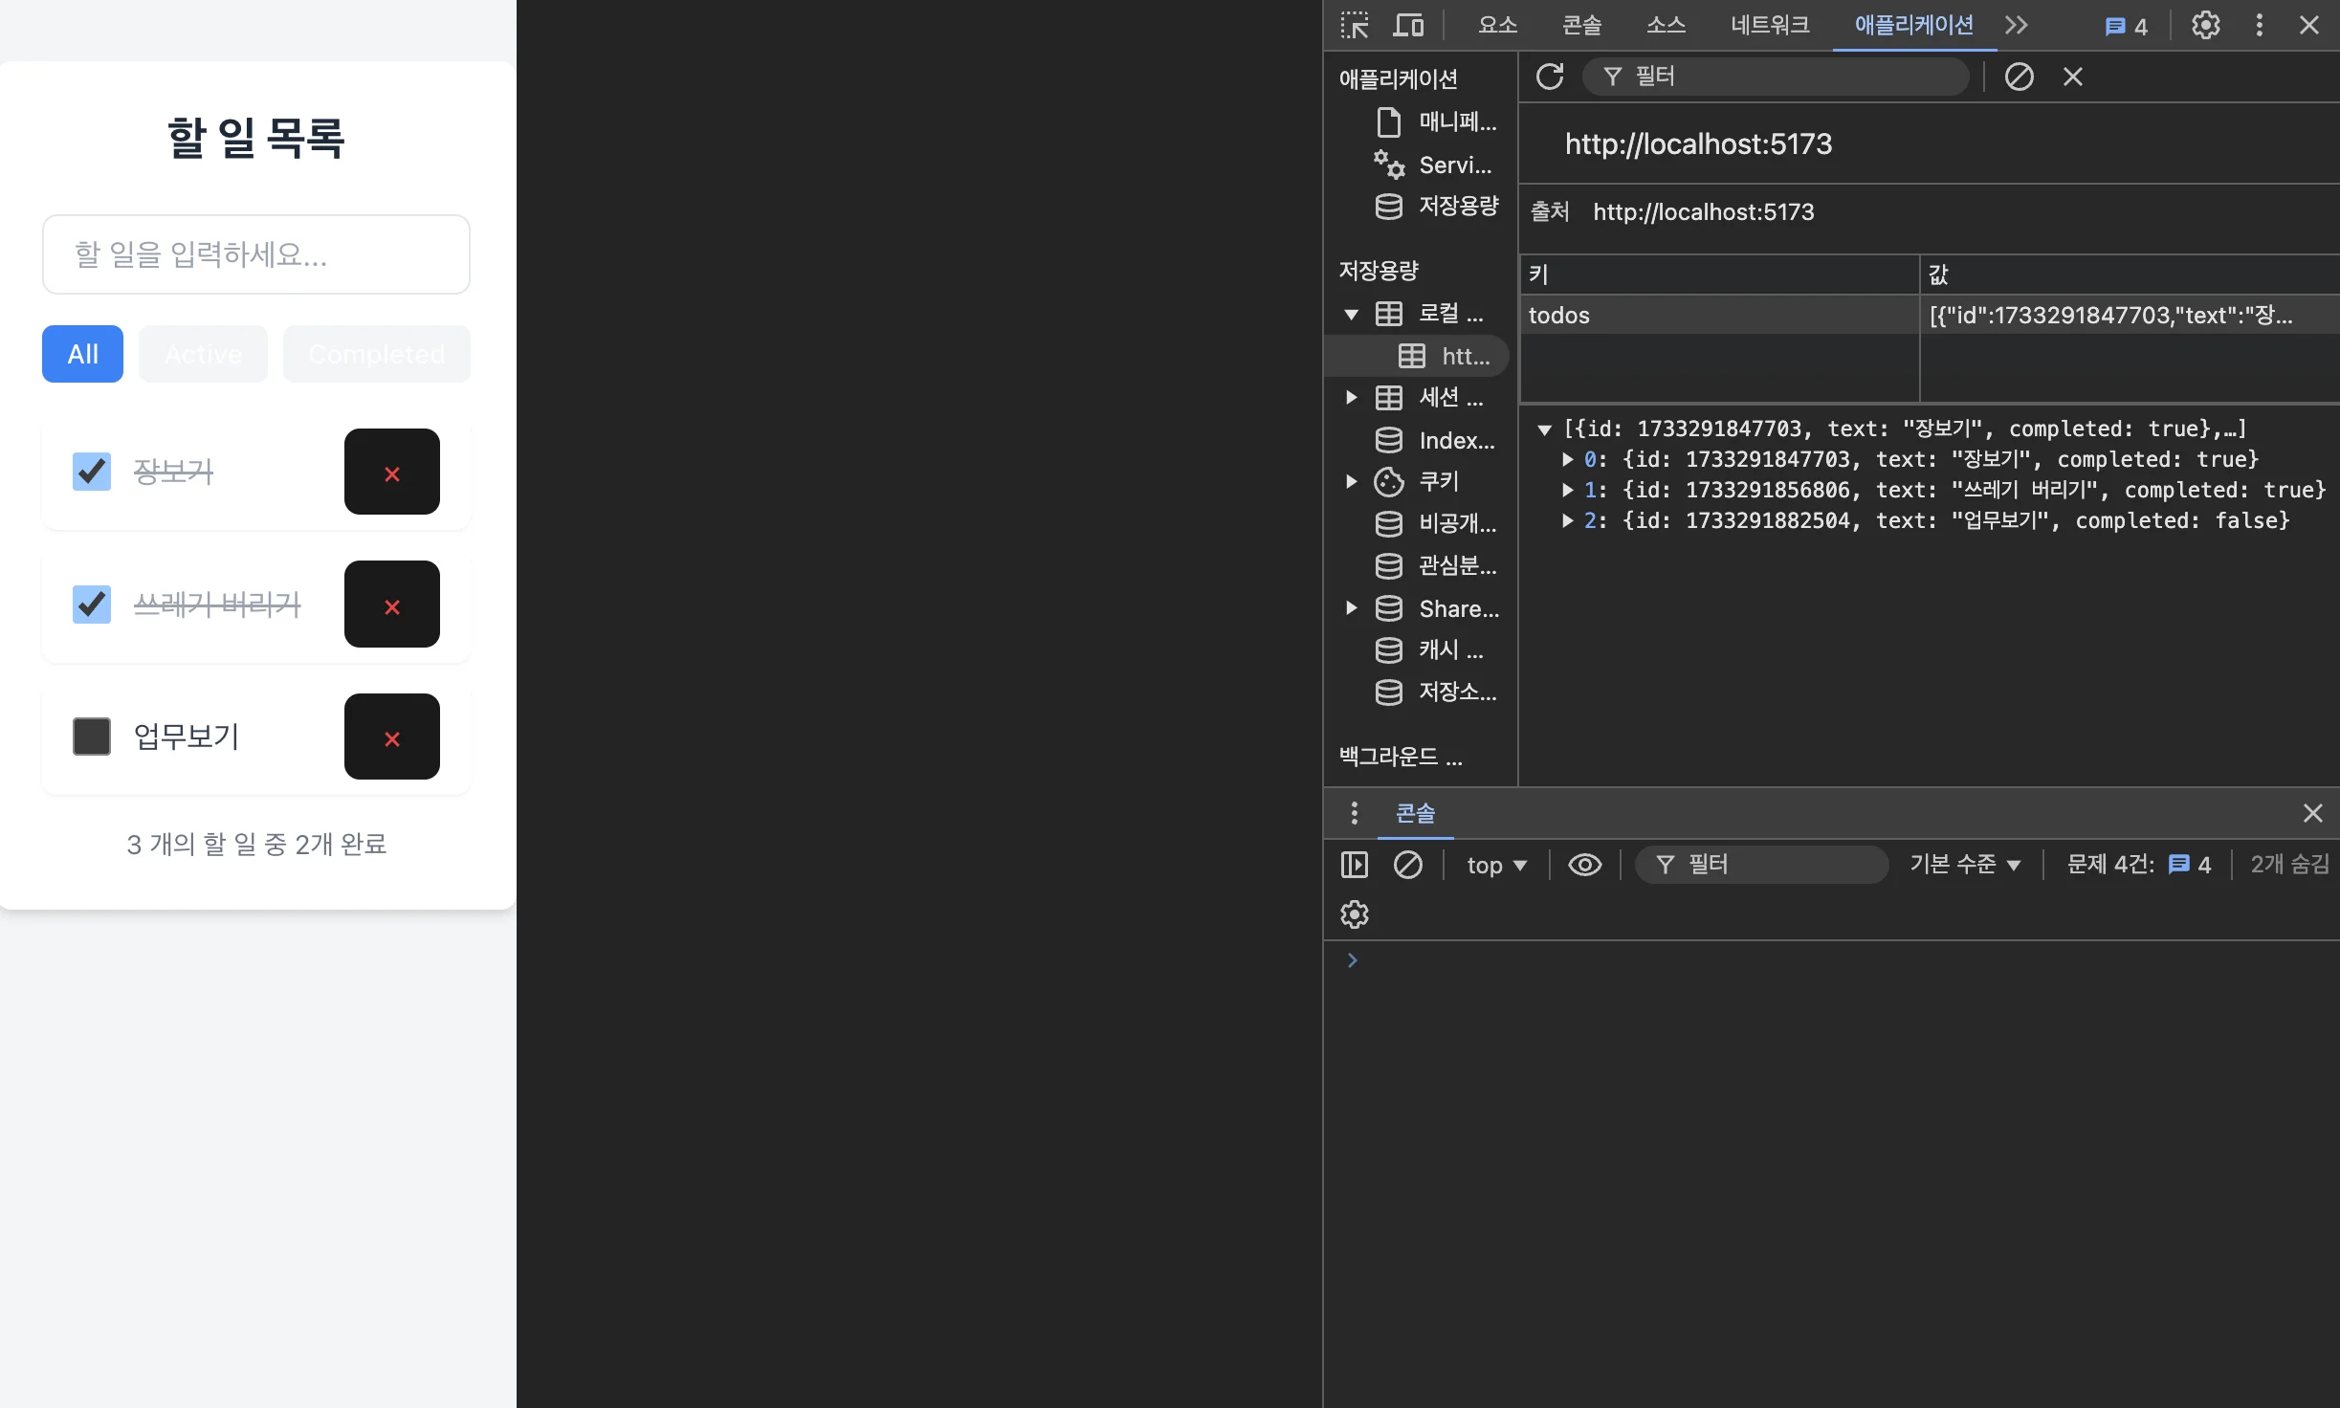Open the top context dropdown

point(1496,865)
